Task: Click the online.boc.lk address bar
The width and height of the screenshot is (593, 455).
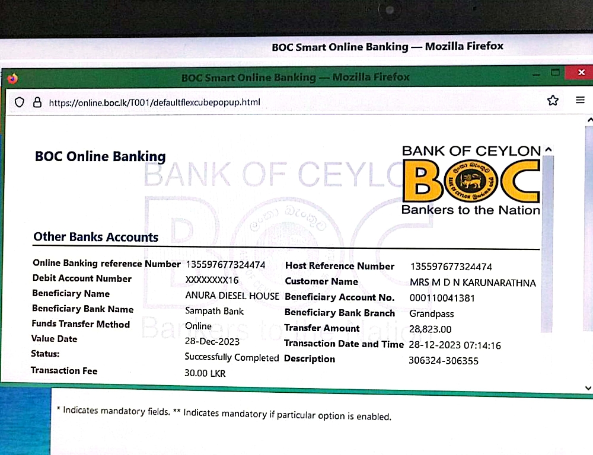Action: pyautogui.click(x=154, y=102)
